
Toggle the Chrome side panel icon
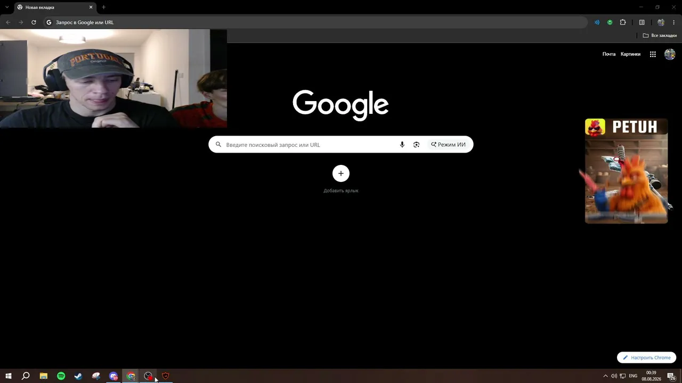pyautogui.click(x=642, y=22)
